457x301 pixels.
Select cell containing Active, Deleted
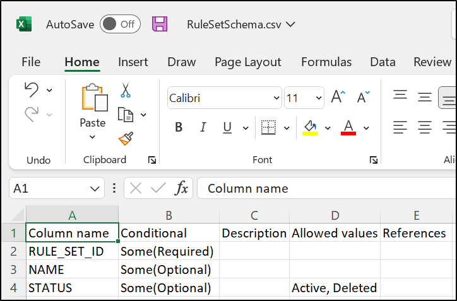334,288
